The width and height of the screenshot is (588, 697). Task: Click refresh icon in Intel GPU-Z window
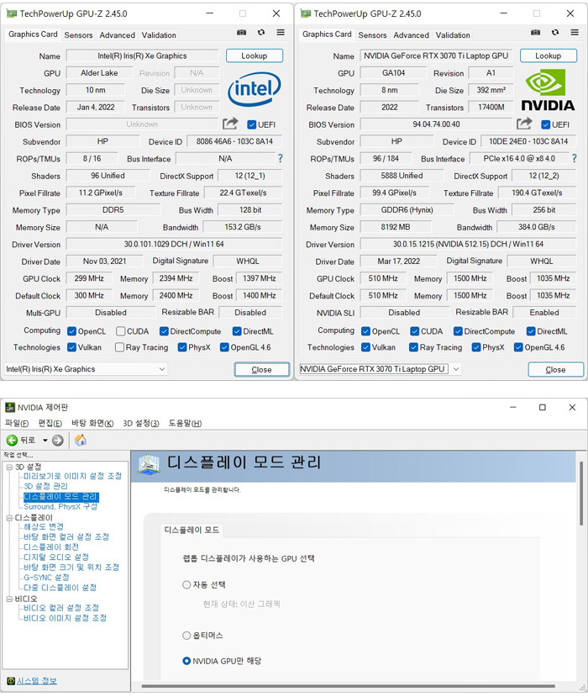tap(261, 33)
